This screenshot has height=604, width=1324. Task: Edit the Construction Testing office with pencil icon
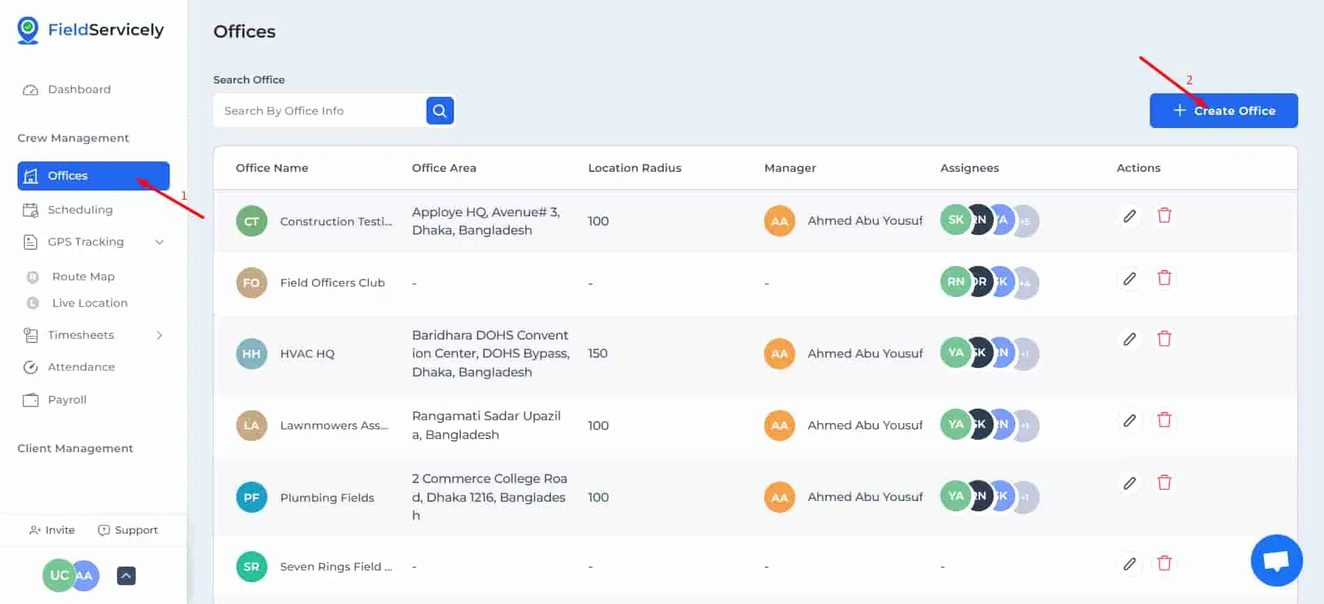[x=1130, y=216]
